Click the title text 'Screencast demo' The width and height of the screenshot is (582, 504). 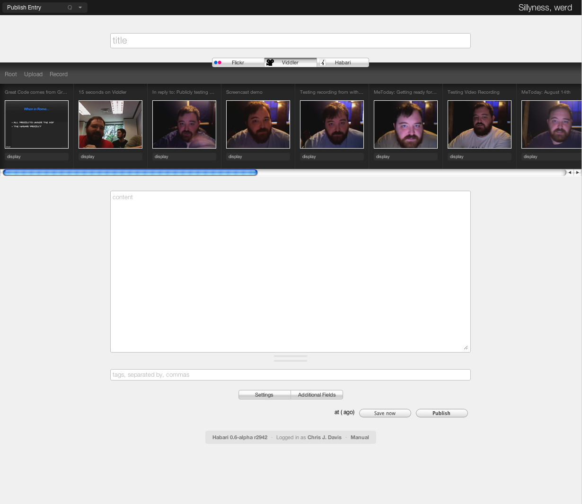pos(244,92)
